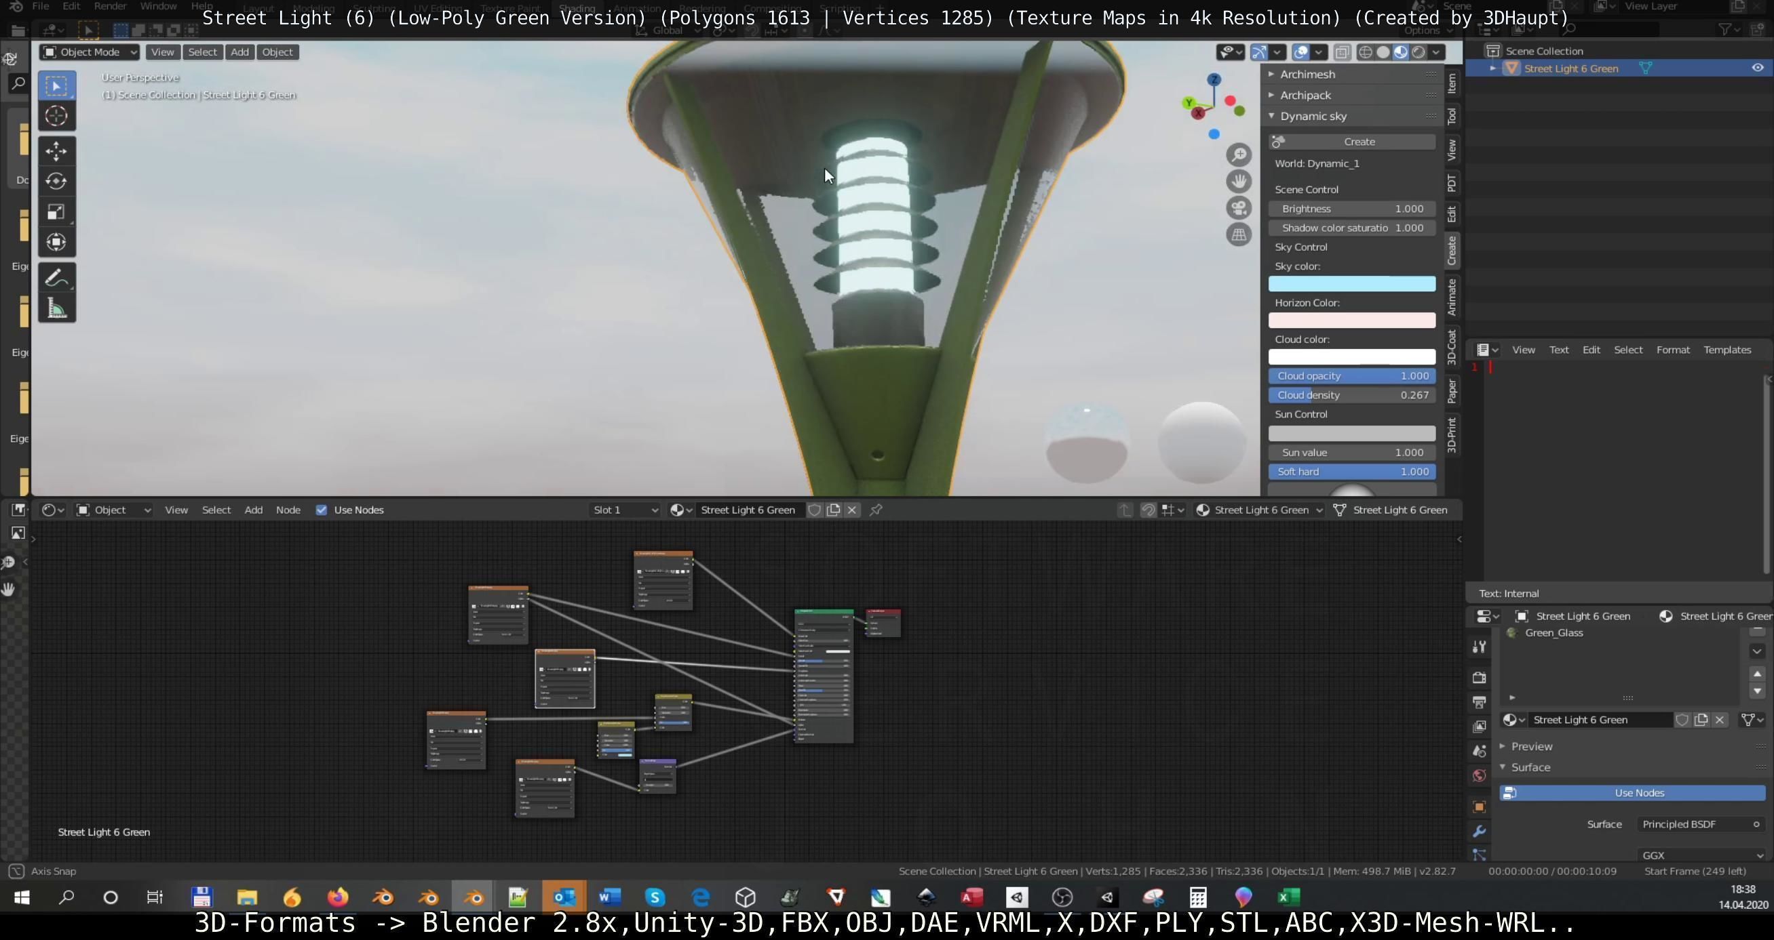Hide Street Light 6 Green in outliner
The width and height of the screenshot is (1774, 940).
(x=1757, y=68)
